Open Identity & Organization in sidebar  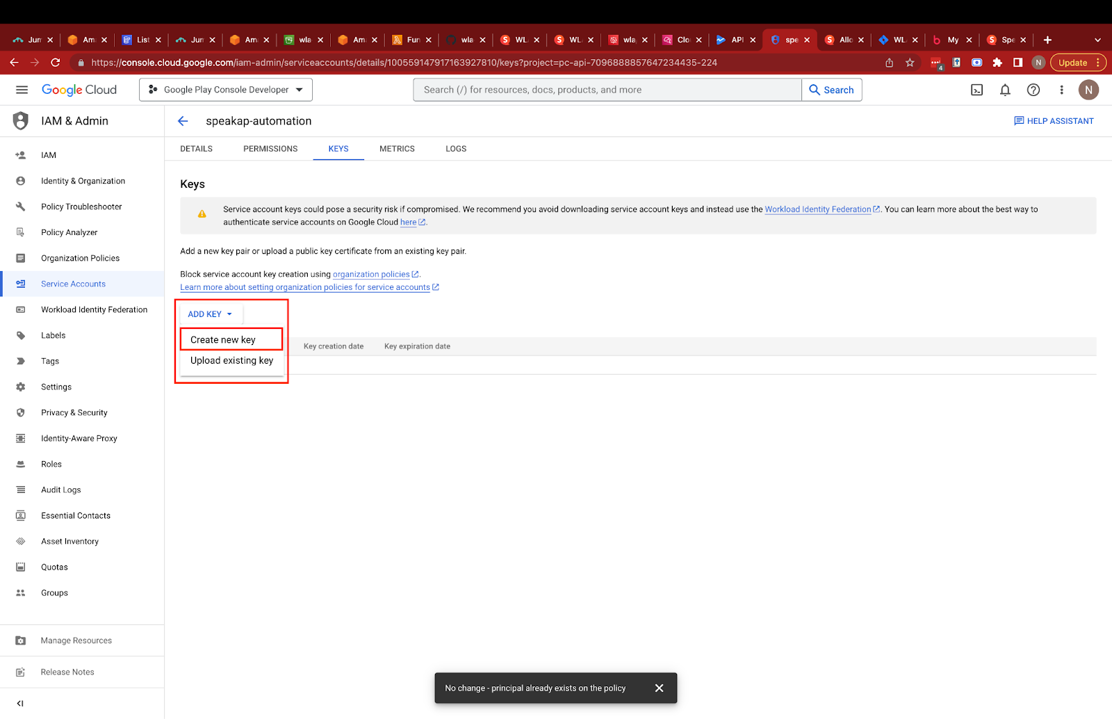click(x=82, y=181)
